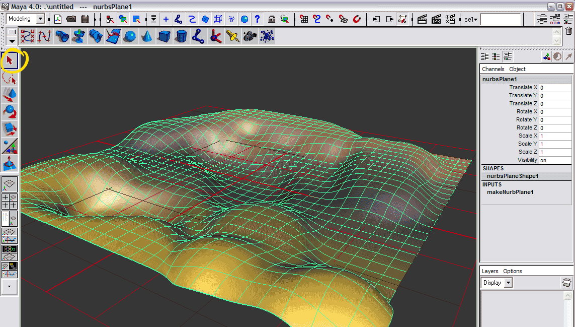Viewport: 575px width, 327px height.
Task: Make the selected object live
Action: (x=357, y=19)
